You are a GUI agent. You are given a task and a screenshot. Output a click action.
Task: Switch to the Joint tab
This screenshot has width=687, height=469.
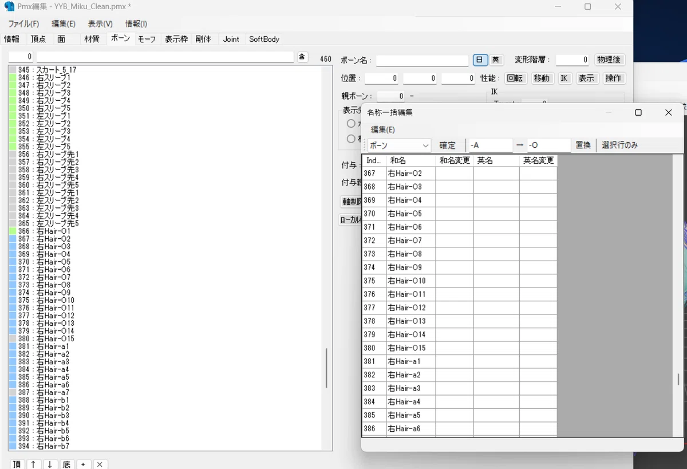click(x=231, y=39)
